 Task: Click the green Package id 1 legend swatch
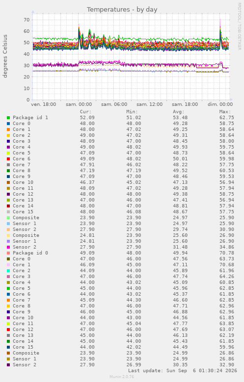click(x=8, y=118)
